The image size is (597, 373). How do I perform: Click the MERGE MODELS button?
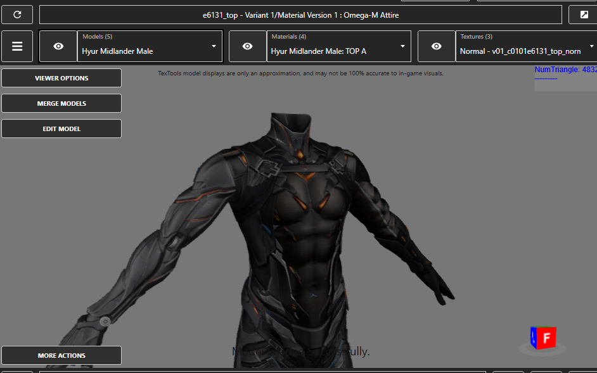(61, 103)
